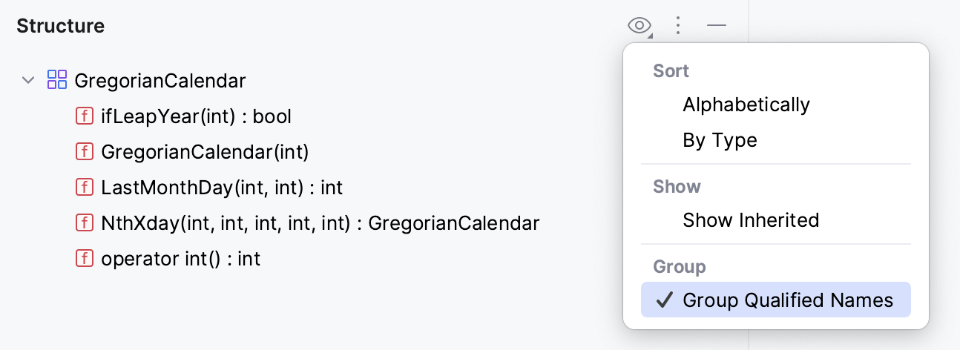The width and height of the screenshot is (960, 350).
Task: Click the function icon beside LastMonthDay
Action: (85, 188)
